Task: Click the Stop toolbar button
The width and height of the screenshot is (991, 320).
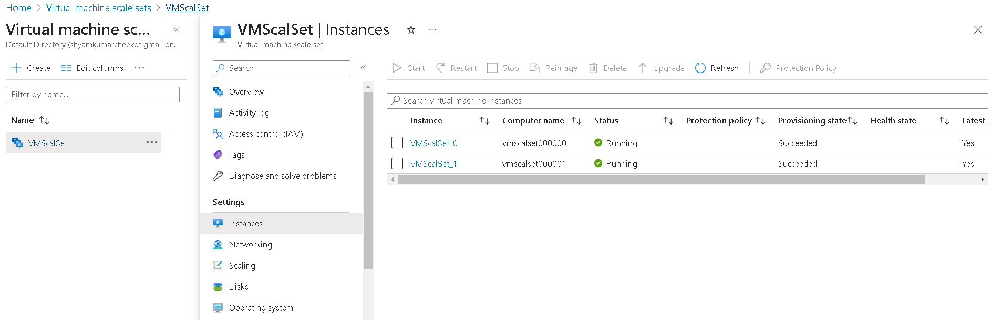Action: (x=503, y=68)
